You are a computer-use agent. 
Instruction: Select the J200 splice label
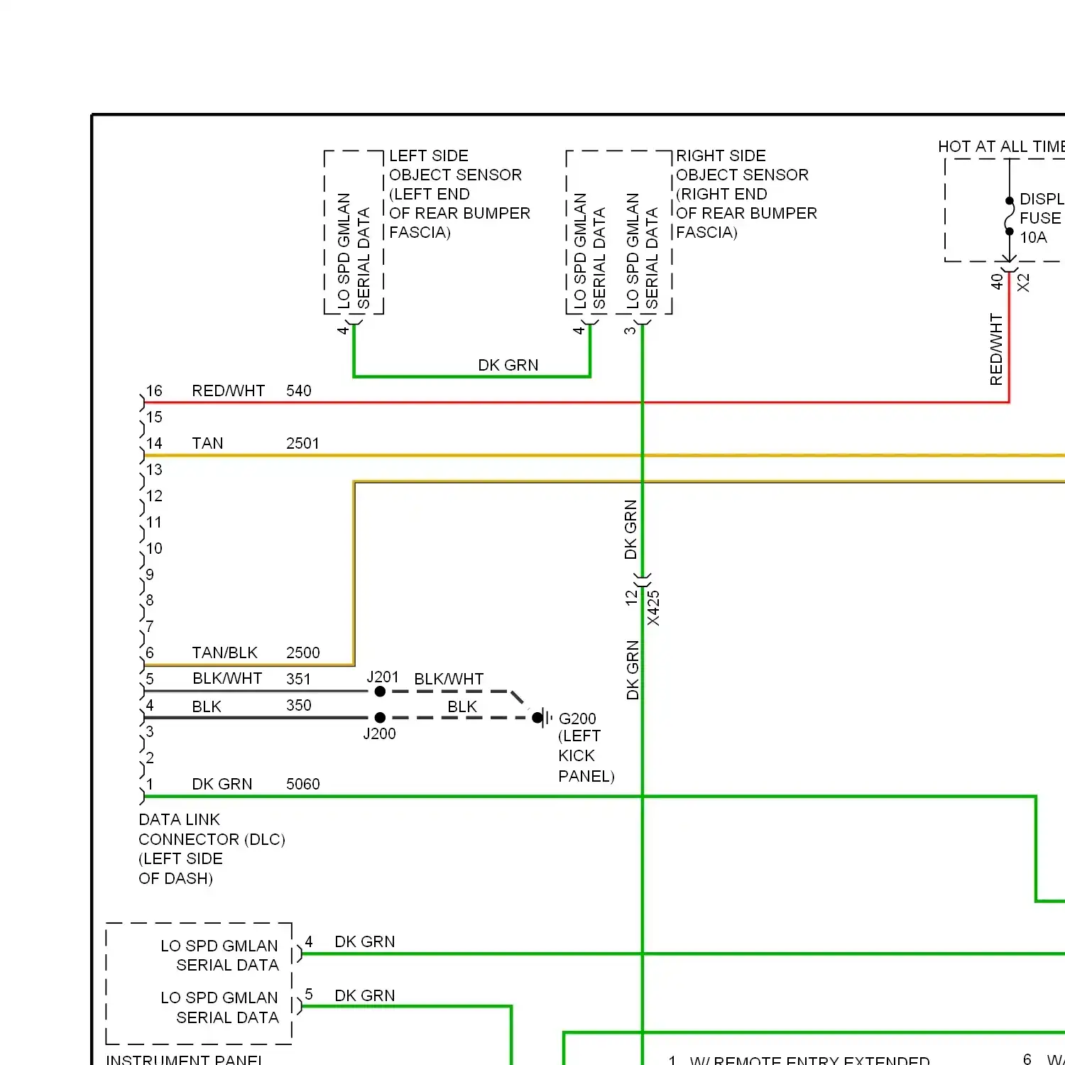[379, 734]
